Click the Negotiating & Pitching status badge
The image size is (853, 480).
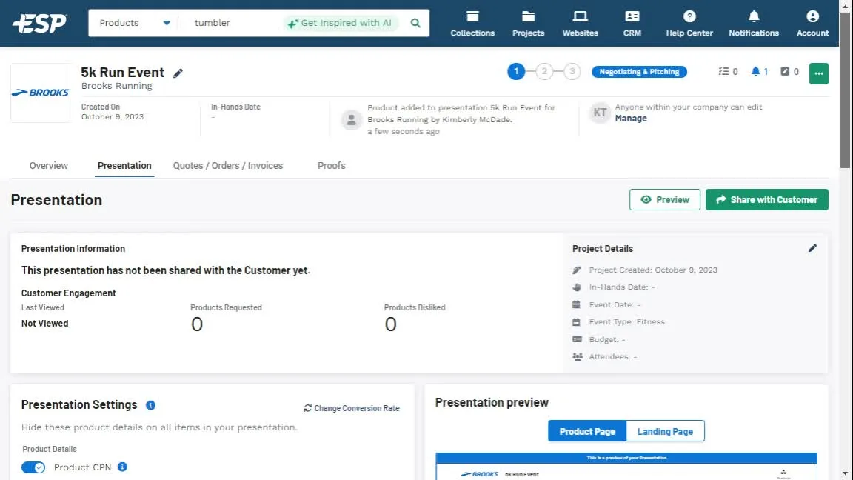[639, 71]
